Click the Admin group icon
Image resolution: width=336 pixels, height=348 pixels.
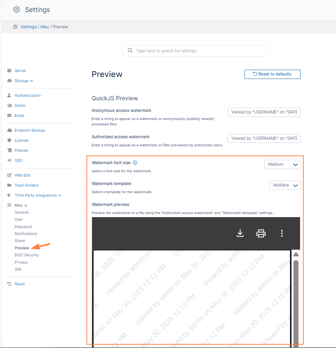[10, 105]
